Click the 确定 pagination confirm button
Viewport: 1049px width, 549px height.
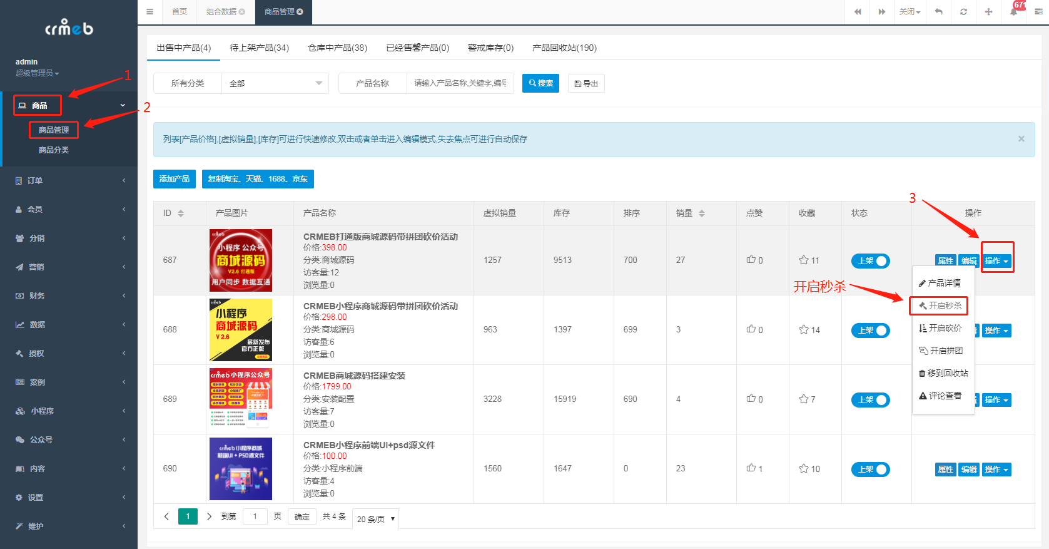(302, 516)
